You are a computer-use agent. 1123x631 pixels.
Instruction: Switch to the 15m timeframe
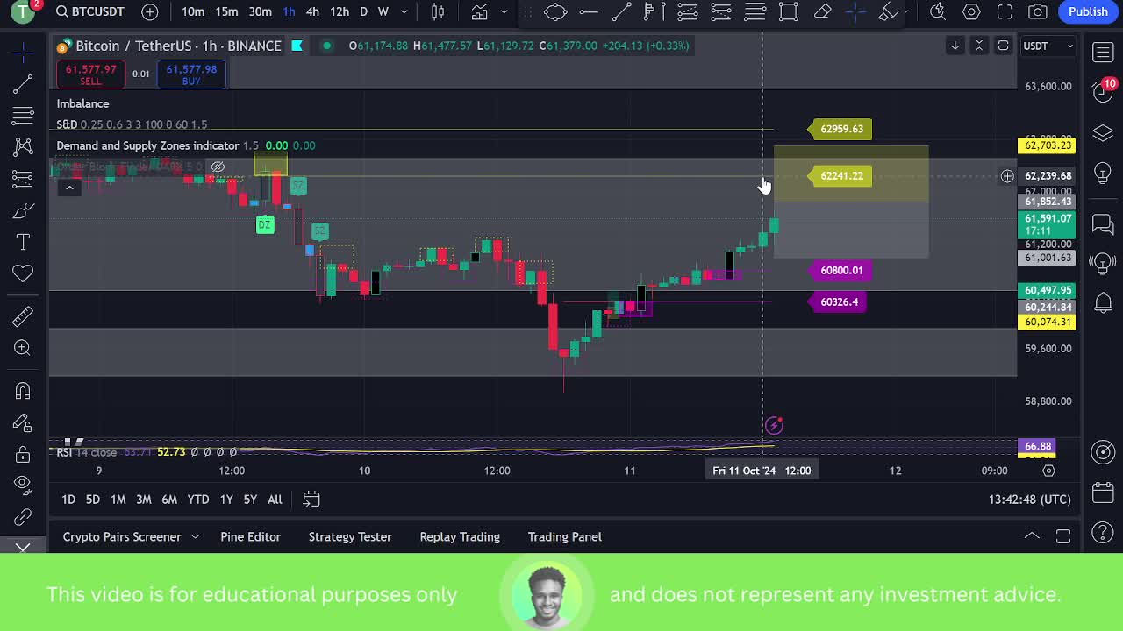(226, 11)
